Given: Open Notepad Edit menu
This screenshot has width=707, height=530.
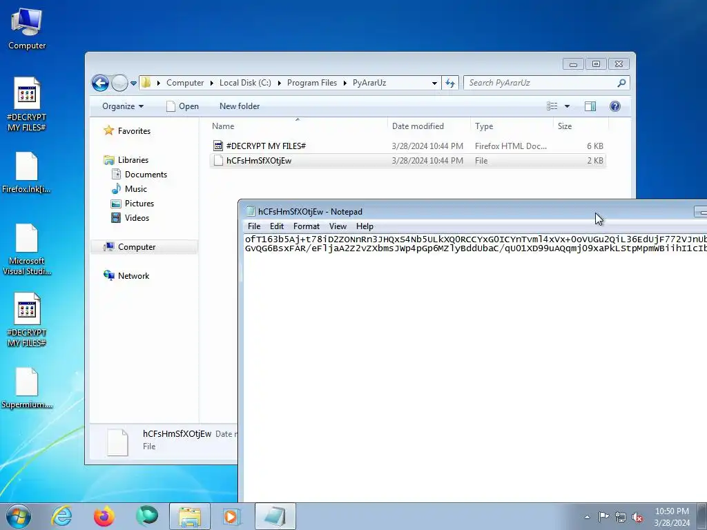Looking at the screenshot, I should (277, 226).
